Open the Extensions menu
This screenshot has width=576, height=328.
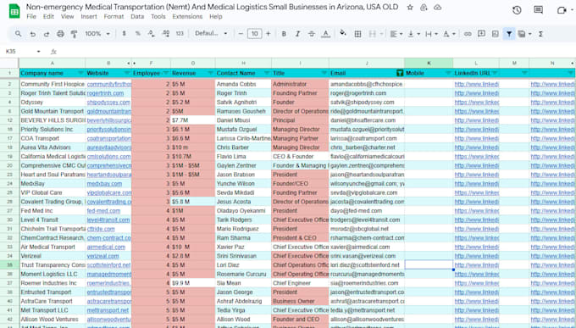(x=187, y=17)
